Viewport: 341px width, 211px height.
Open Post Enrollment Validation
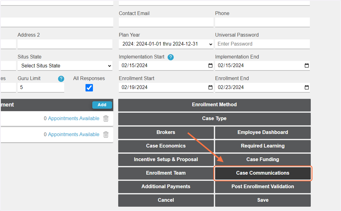(x=263, y=187)
